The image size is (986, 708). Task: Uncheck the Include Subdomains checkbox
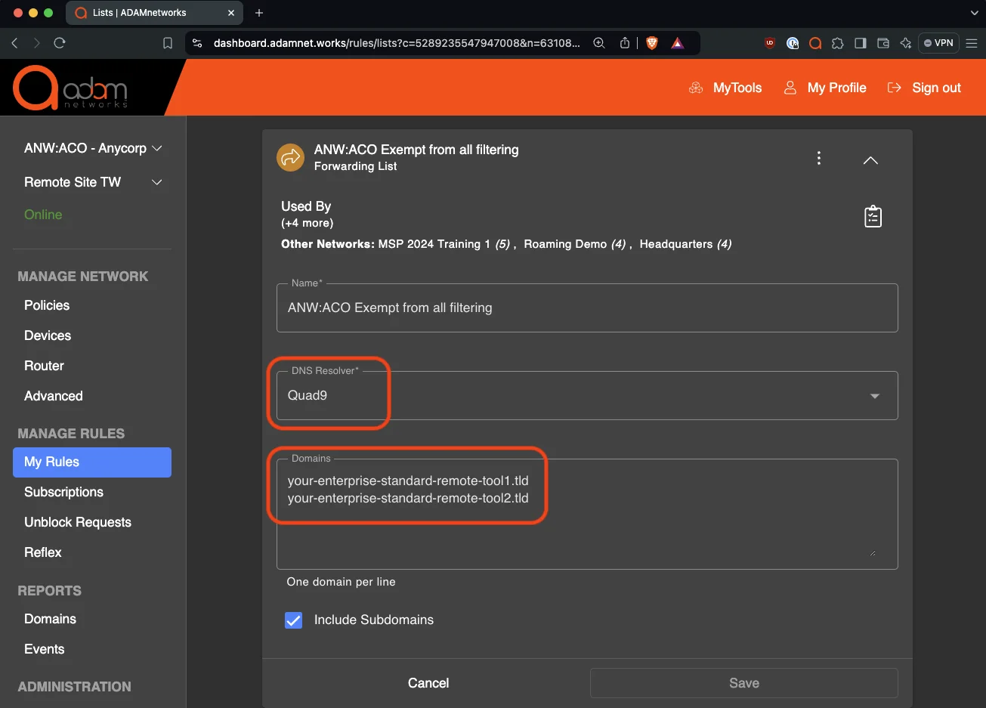293,620
